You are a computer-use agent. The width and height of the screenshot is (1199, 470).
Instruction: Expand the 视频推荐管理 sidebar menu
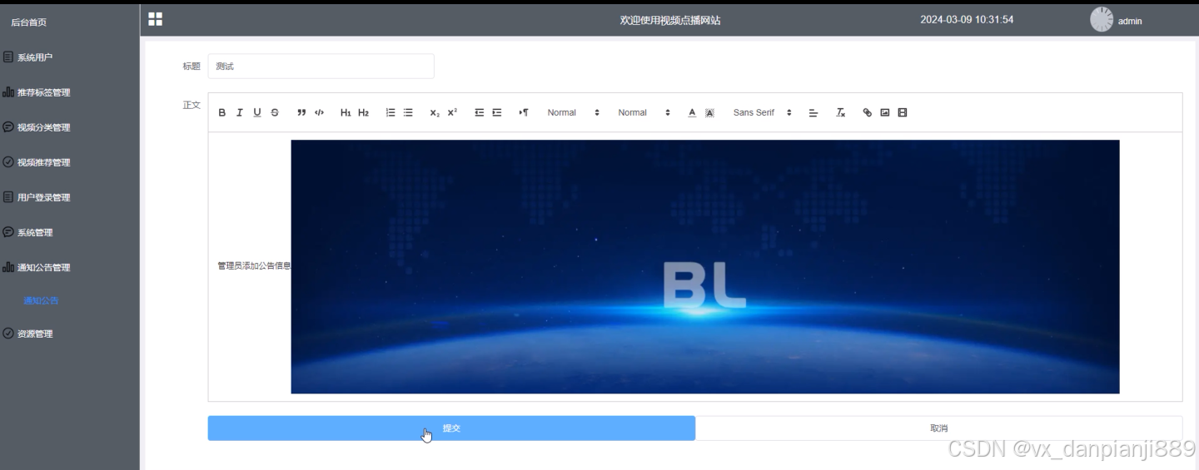(70, 162)
